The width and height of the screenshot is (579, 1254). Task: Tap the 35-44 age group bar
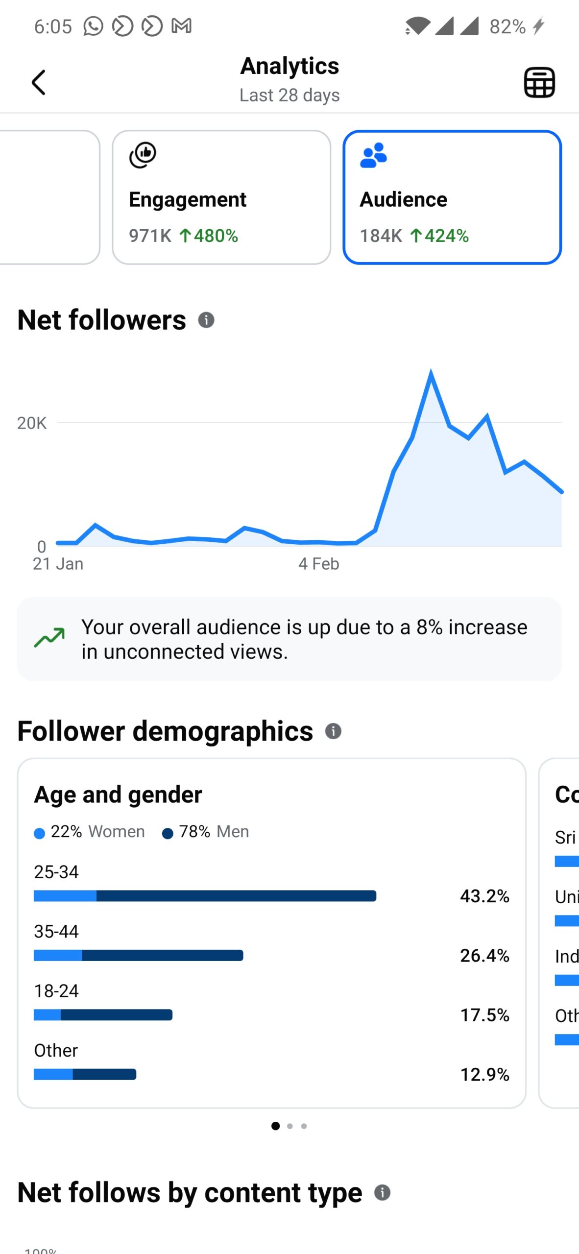coord(138,955)
